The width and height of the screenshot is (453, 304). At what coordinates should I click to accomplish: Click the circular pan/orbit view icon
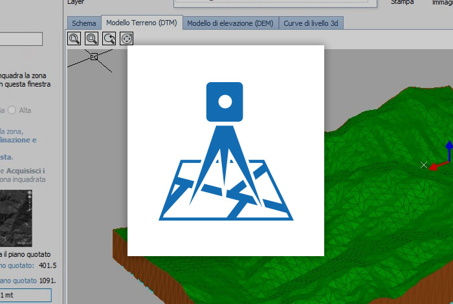tap(127, 39)
